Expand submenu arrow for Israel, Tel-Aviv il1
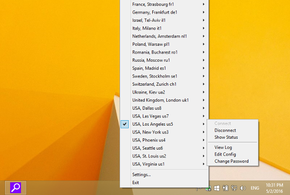This screenshot has height=195, width=290. tap(203, 20)
